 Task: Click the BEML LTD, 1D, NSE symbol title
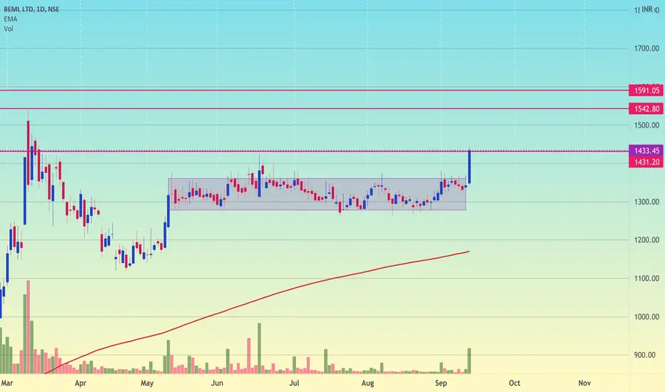(x=31, y=9)
